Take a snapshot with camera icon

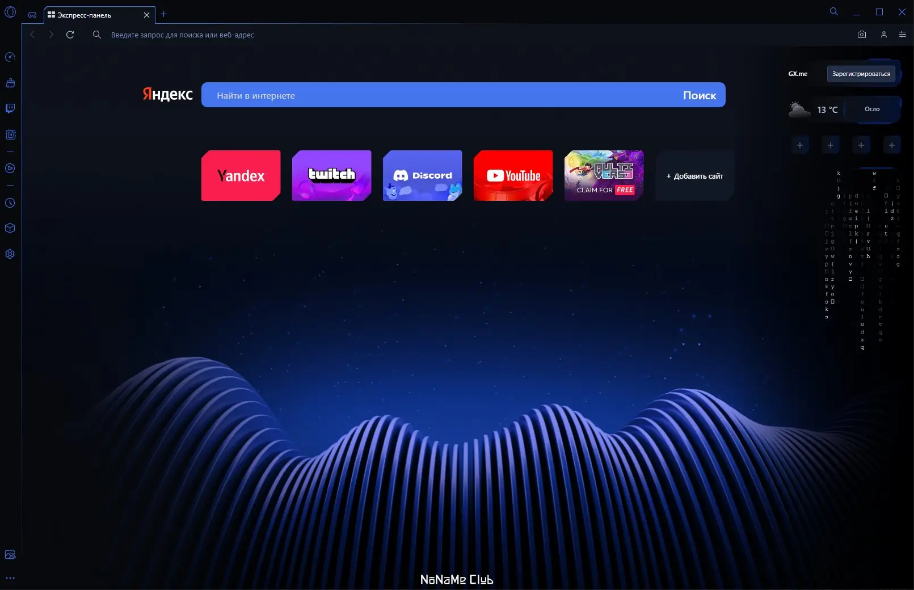pyautogui.click(x=862, y=35)
